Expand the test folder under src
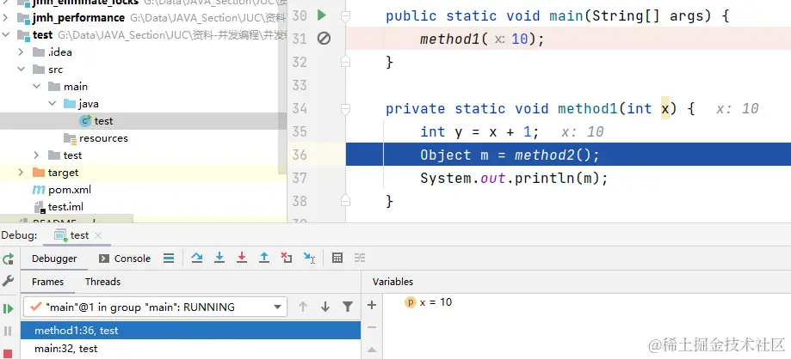The height and width of the screenshot is (359, 791). point(36,155)
